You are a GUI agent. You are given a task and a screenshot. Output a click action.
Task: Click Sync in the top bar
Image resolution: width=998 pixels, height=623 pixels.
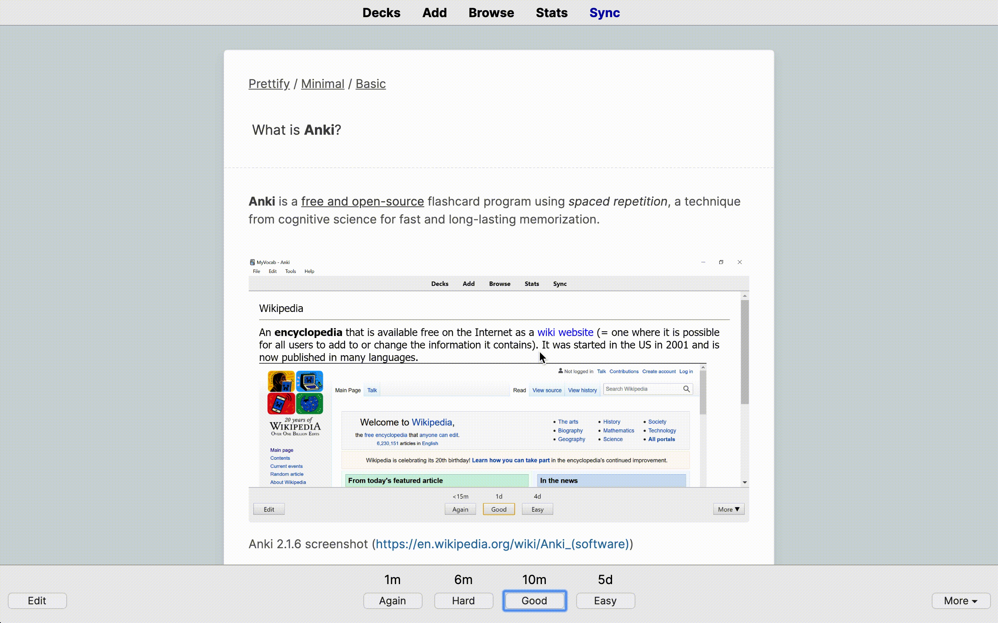[x=604, y=13]
